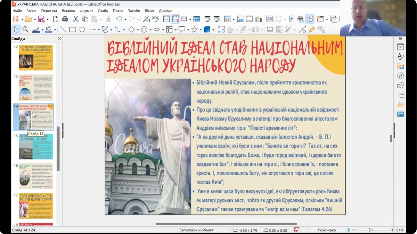The width and height of the screenshot is (417, 234).
Task: Insert a table
Action: [x=227, y=19]
